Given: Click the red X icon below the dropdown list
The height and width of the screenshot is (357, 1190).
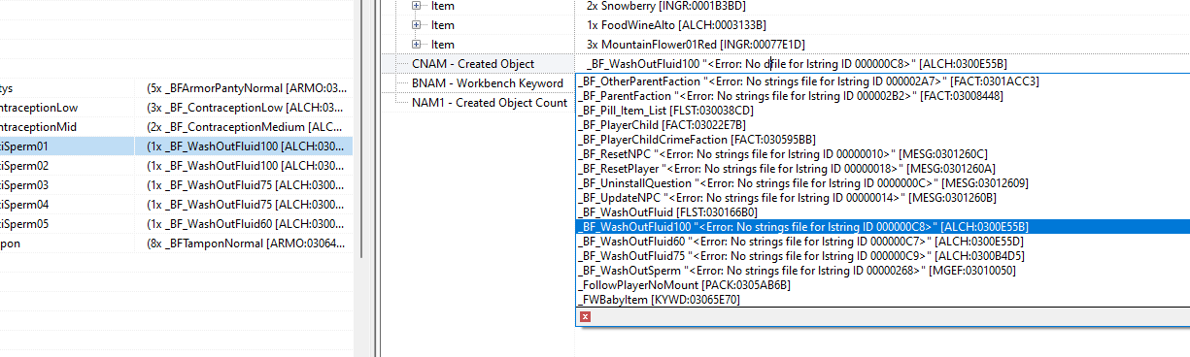Looking at the screenshot, I should (585, 316).
